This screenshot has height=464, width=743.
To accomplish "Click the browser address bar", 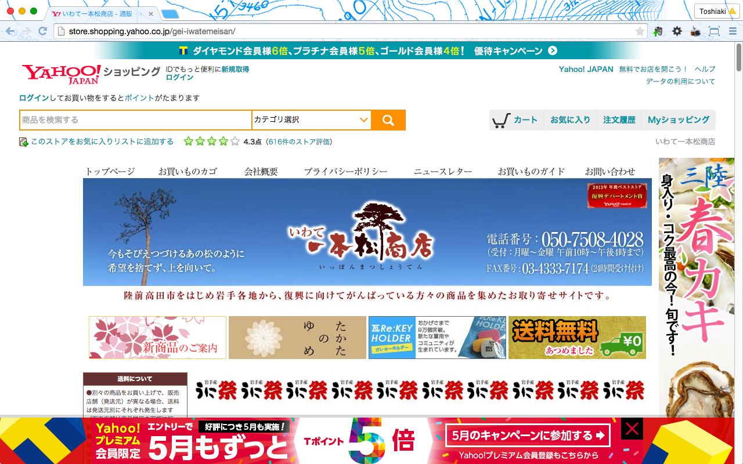I will pyautogui.click(x=350, y=31).
